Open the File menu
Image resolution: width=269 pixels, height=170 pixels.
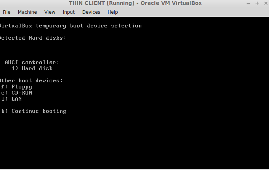[x=6, y=12]
